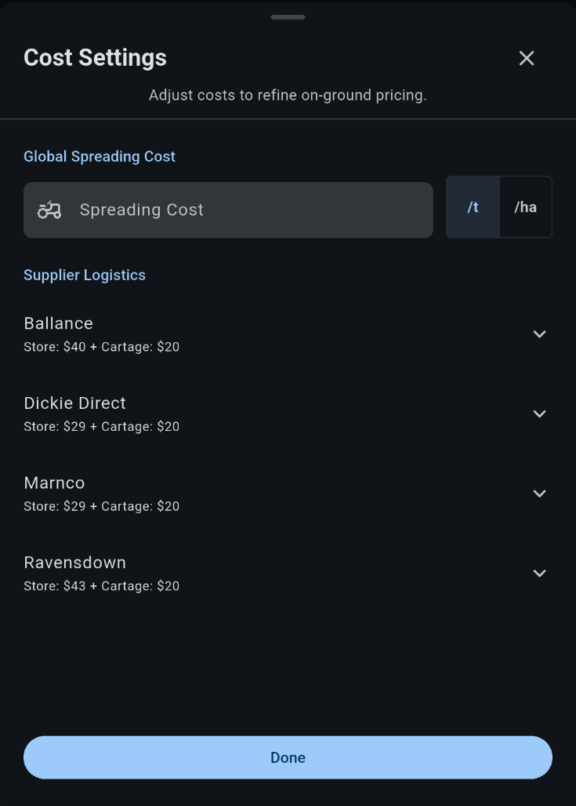Select the /t unit option
This screenshot has height=806, width=576.
(x=473, y=206)
